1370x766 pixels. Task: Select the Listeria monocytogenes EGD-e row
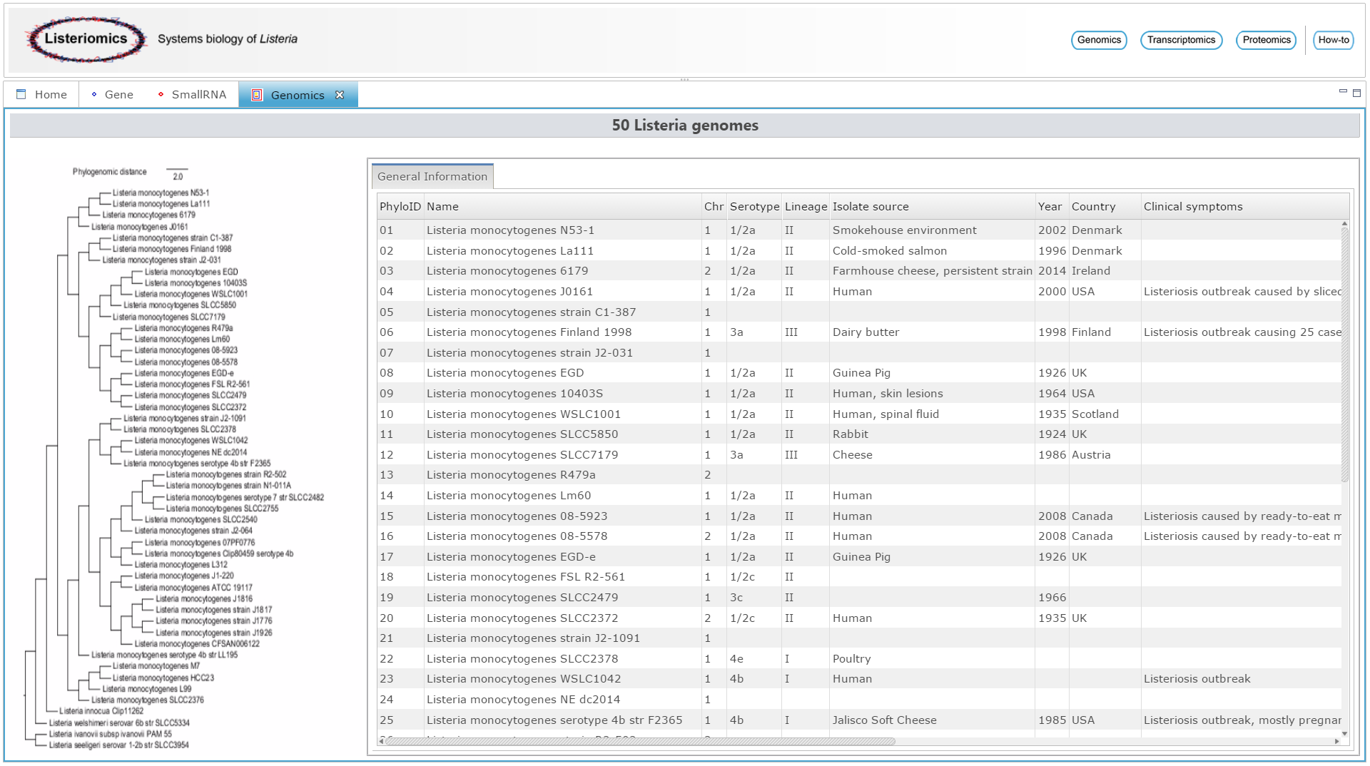click(511, 557)
